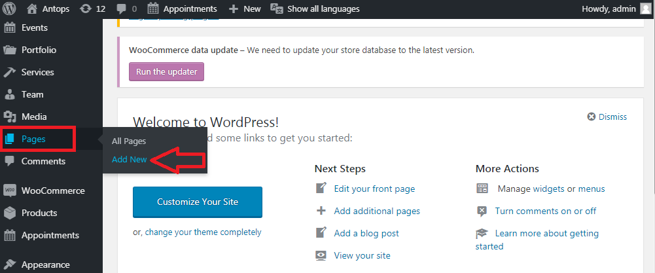Click Show all languages label

pos(323,9)
